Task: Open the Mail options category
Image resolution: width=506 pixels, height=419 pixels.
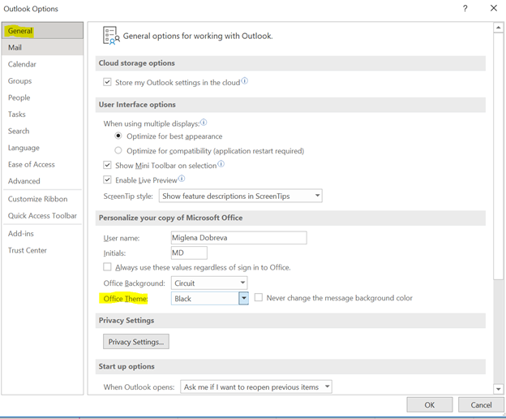Action: coord(42,47)
